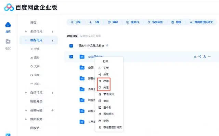Choose 关注 in the context menu
Viewport: 219px width, 136px height.
104,87
